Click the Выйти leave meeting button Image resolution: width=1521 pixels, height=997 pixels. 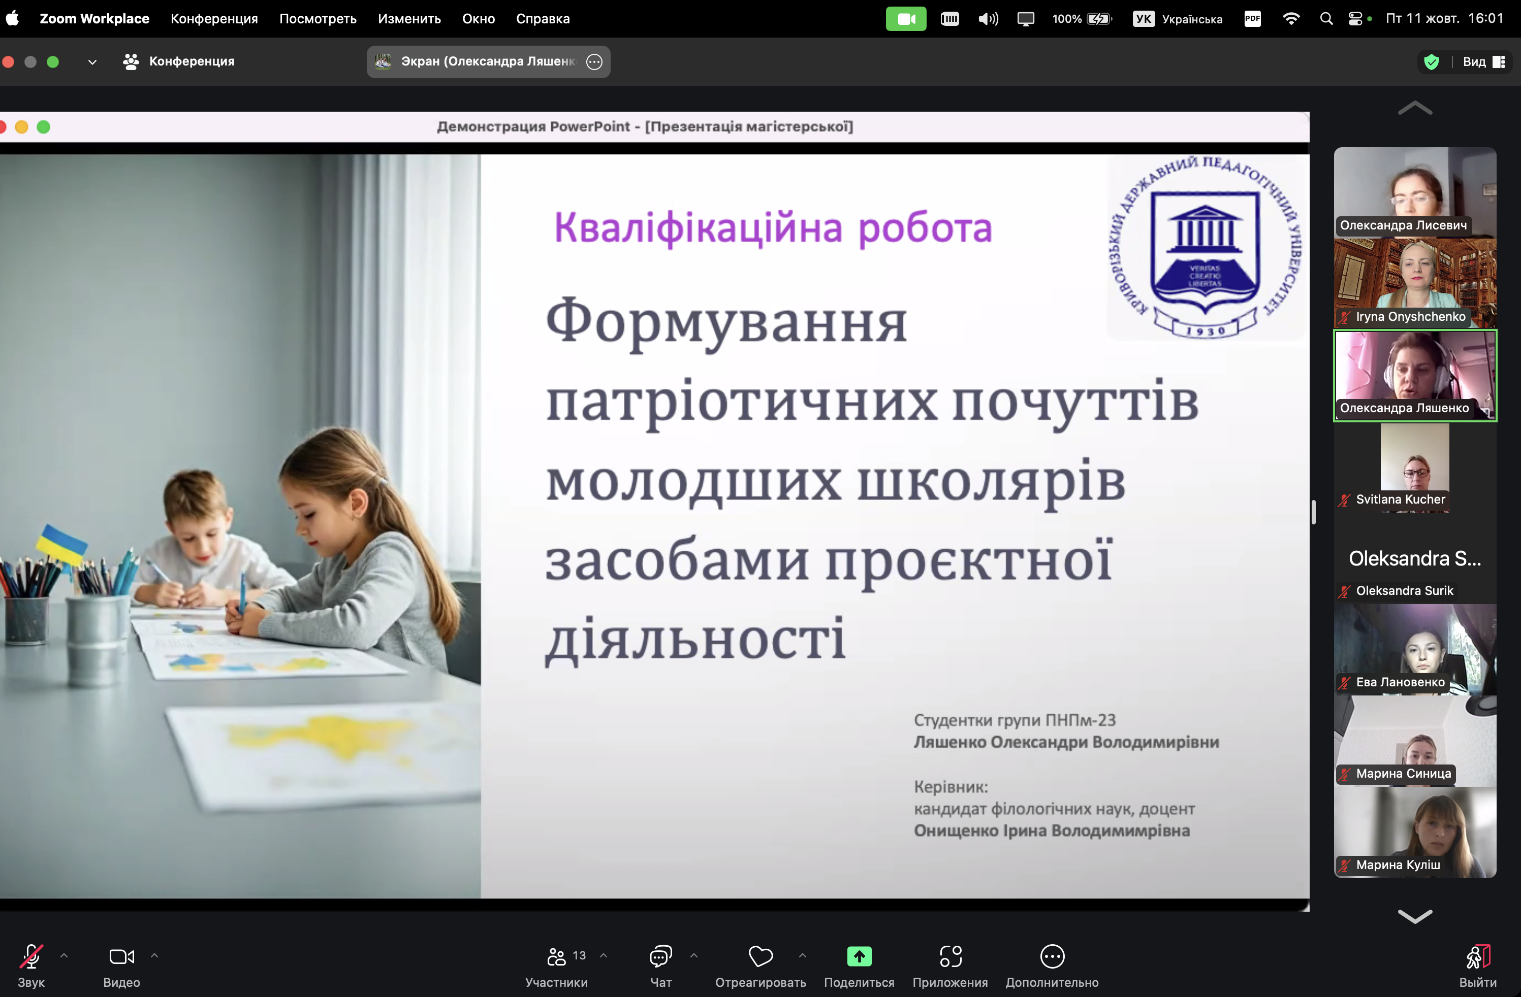point(1477,966)
